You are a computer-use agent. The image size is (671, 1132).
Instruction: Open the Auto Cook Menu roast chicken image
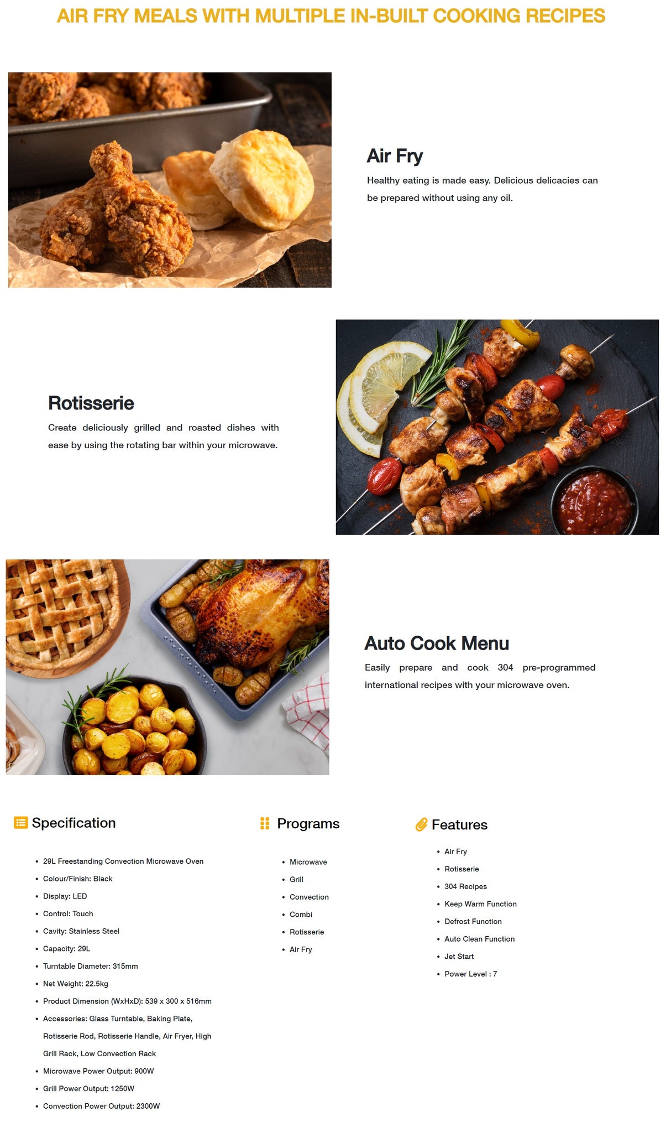pos(167,667)
